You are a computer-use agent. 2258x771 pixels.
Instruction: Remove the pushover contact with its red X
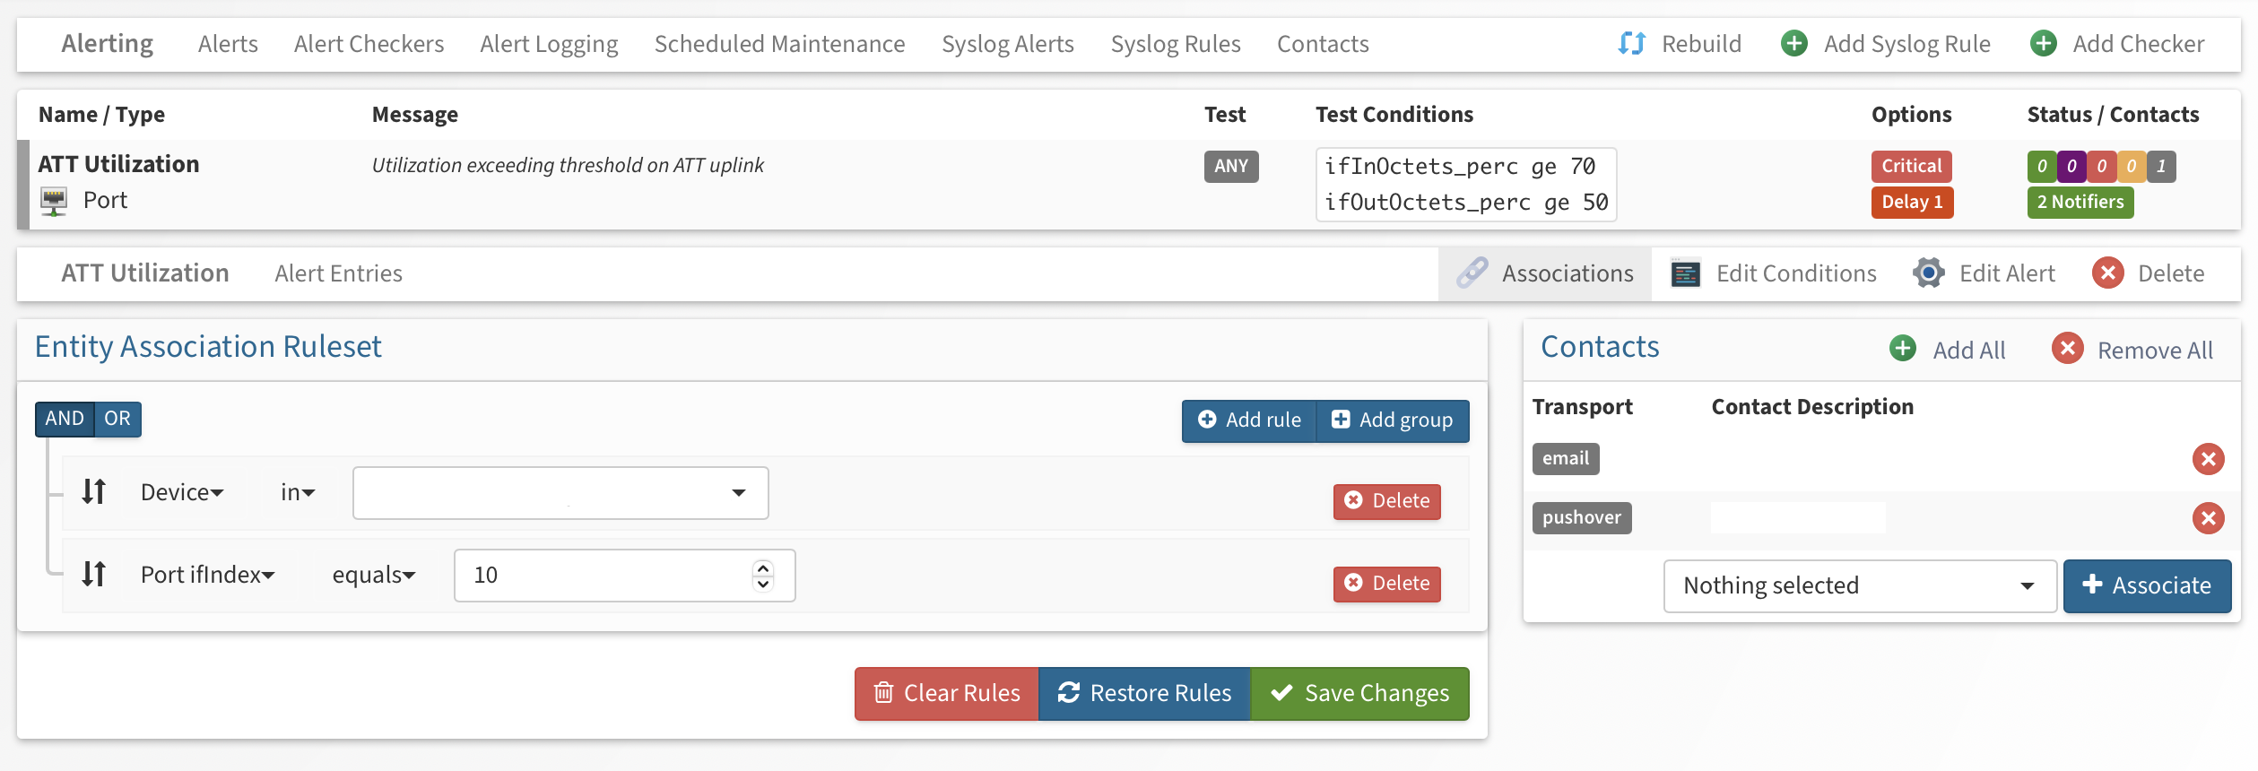tap(2208, 518)
